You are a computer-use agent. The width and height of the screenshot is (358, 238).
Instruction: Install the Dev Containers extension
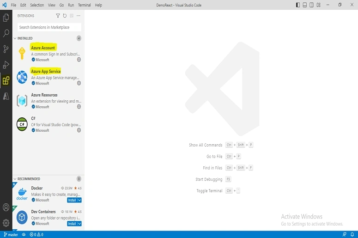pos(72,224)
